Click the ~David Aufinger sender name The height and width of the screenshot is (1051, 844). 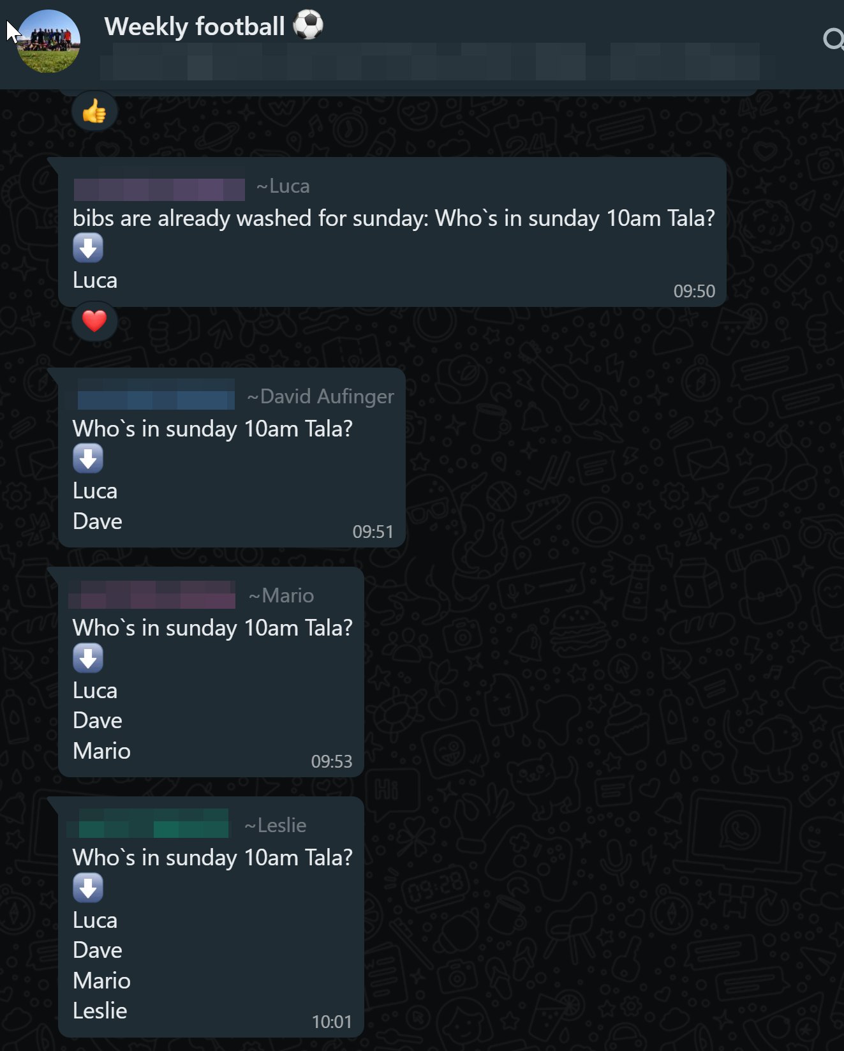click(x=320, y=397)
